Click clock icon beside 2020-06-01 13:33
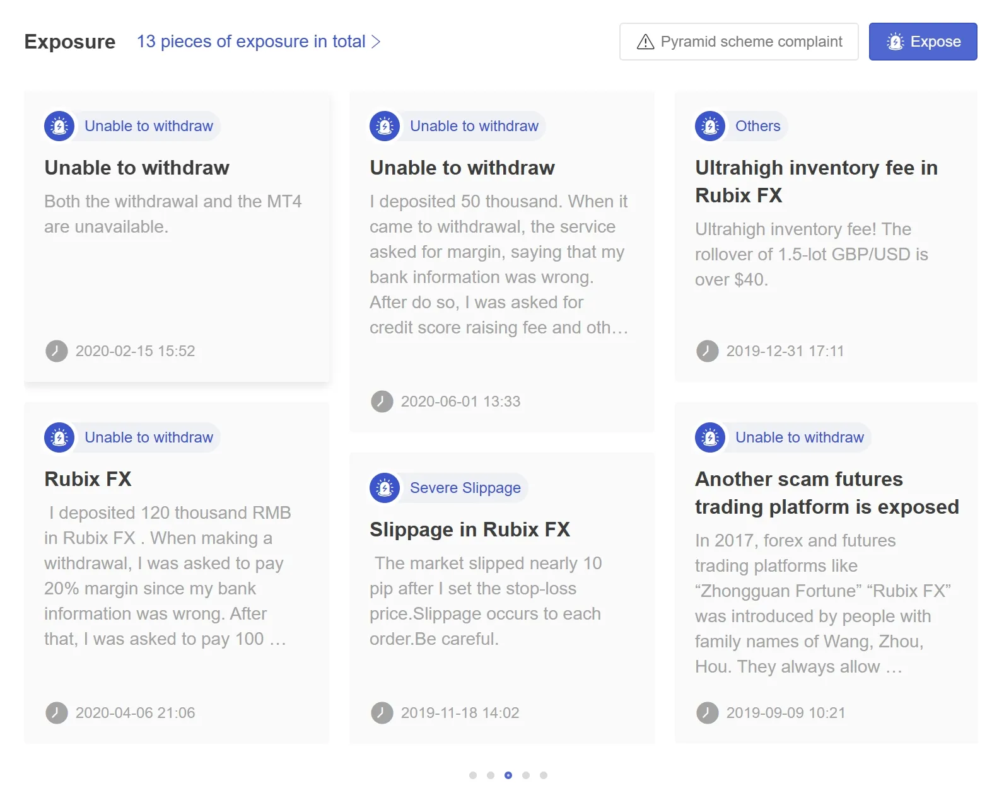Screen dimensions: 1004x798 pyautogui.click(x=382, y=402)
